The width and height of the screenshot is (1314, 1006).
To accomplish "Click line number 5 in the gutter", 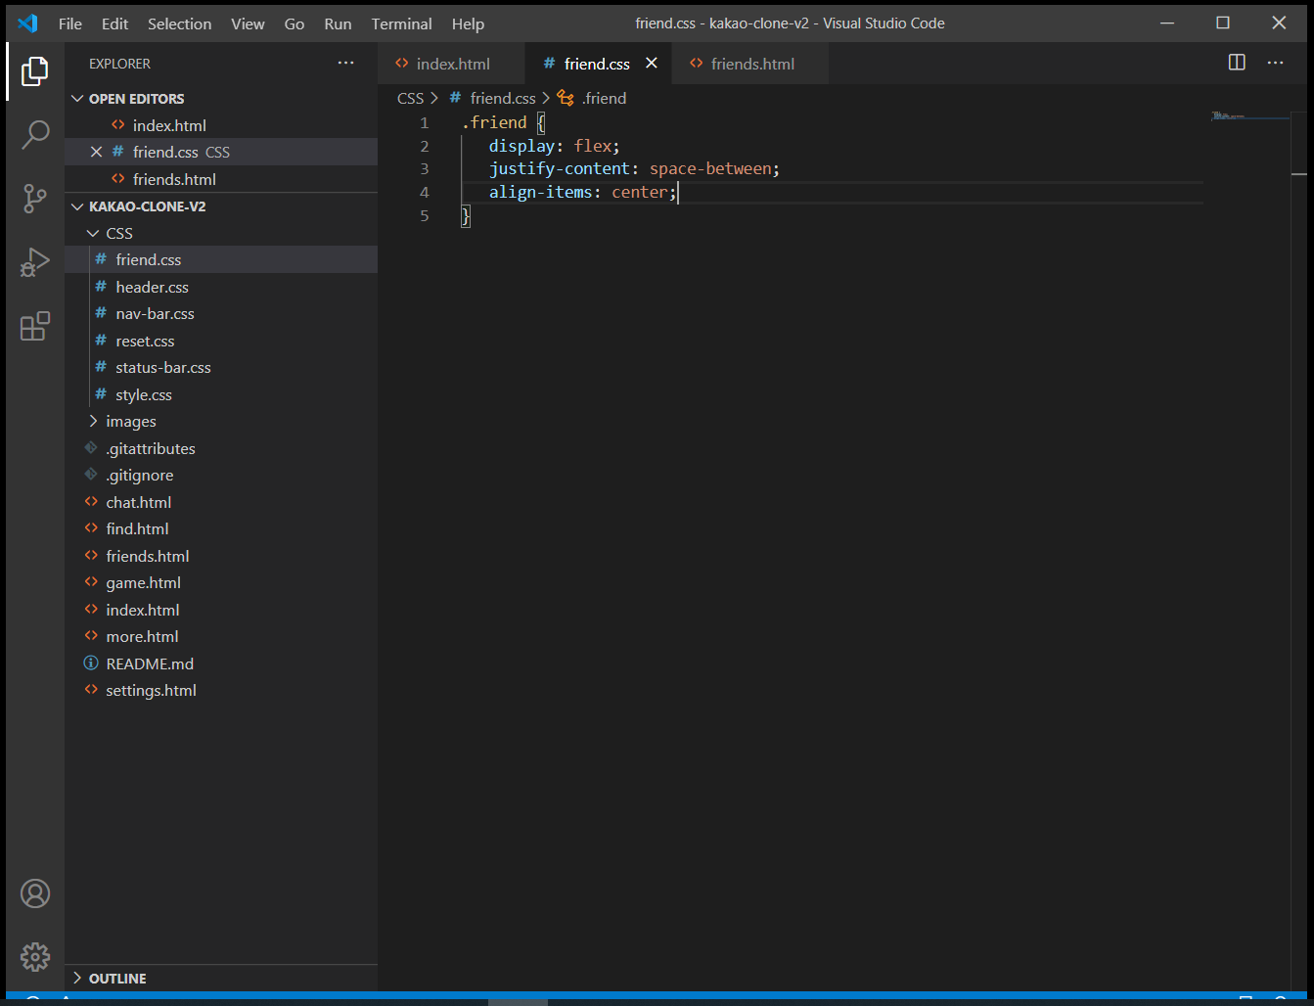I will pos(425,215).
